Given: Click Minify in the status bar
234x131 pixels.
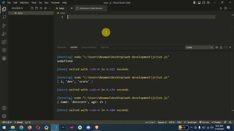Looking at the screenshot, I should [x=19, y=122].
